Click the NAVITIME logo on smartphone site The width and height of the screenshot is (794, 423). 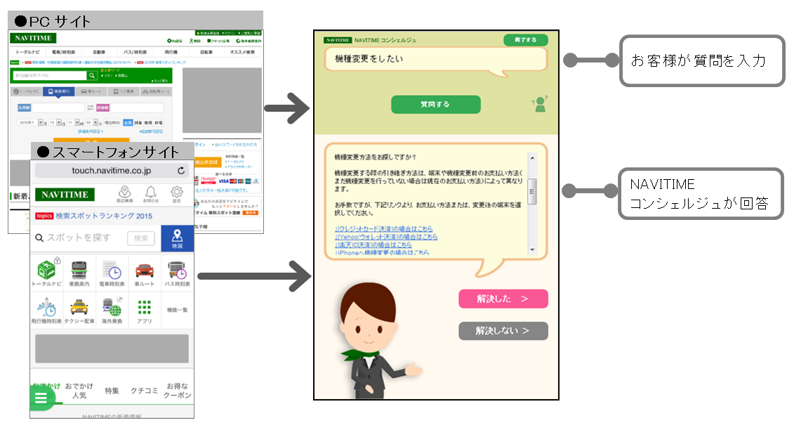pos(65,195)
